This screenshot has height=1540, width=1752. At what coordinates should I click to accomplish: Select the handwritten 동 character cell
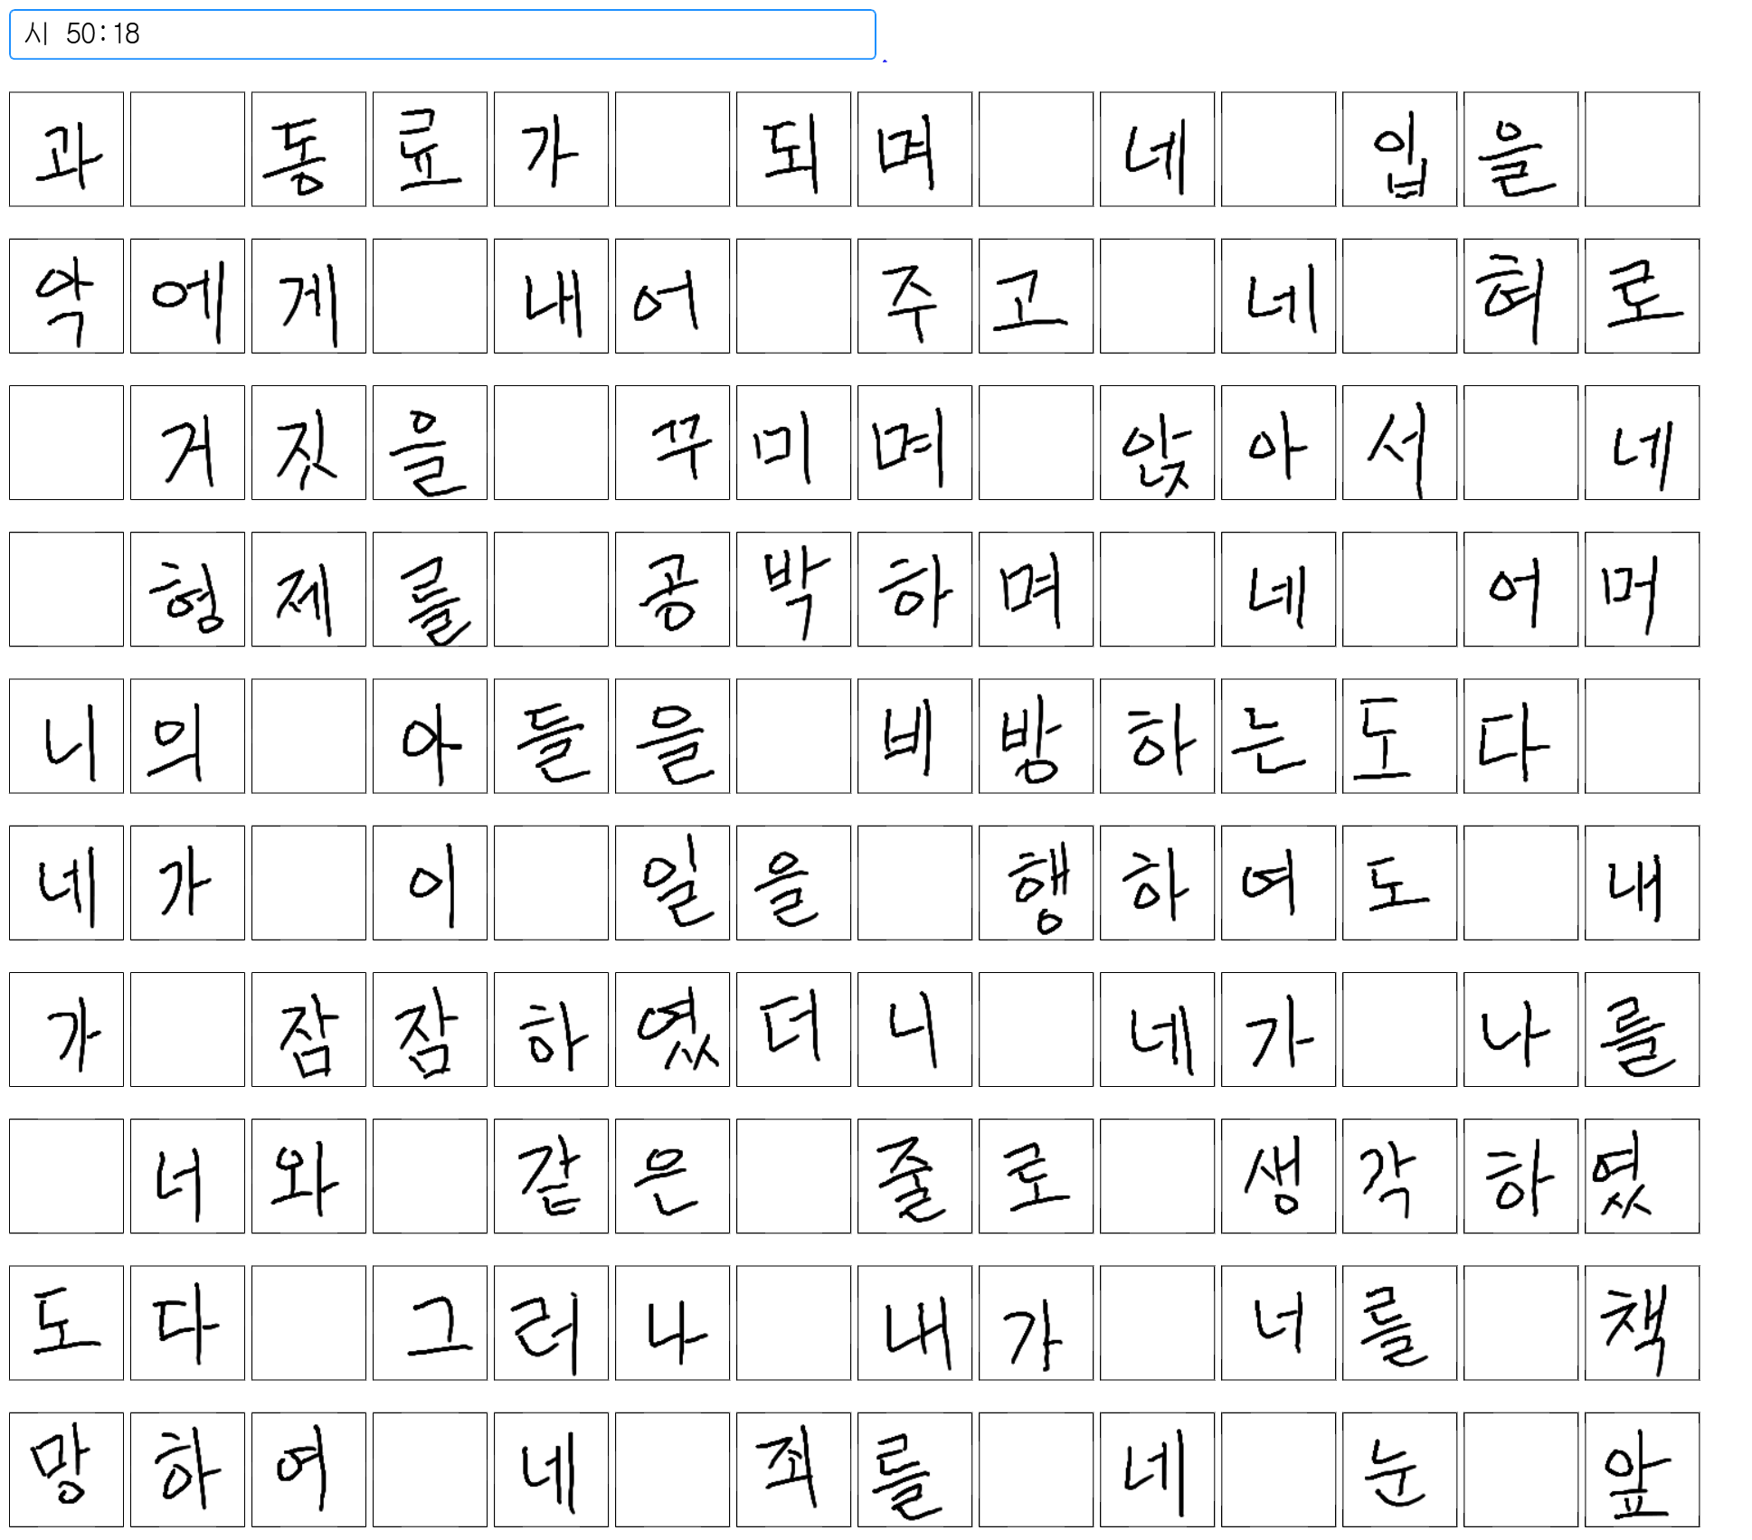click(308, 149)
